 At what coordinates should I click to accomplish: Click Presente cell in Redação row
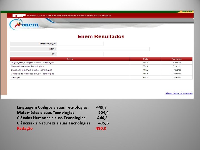(x=177, y=77)
